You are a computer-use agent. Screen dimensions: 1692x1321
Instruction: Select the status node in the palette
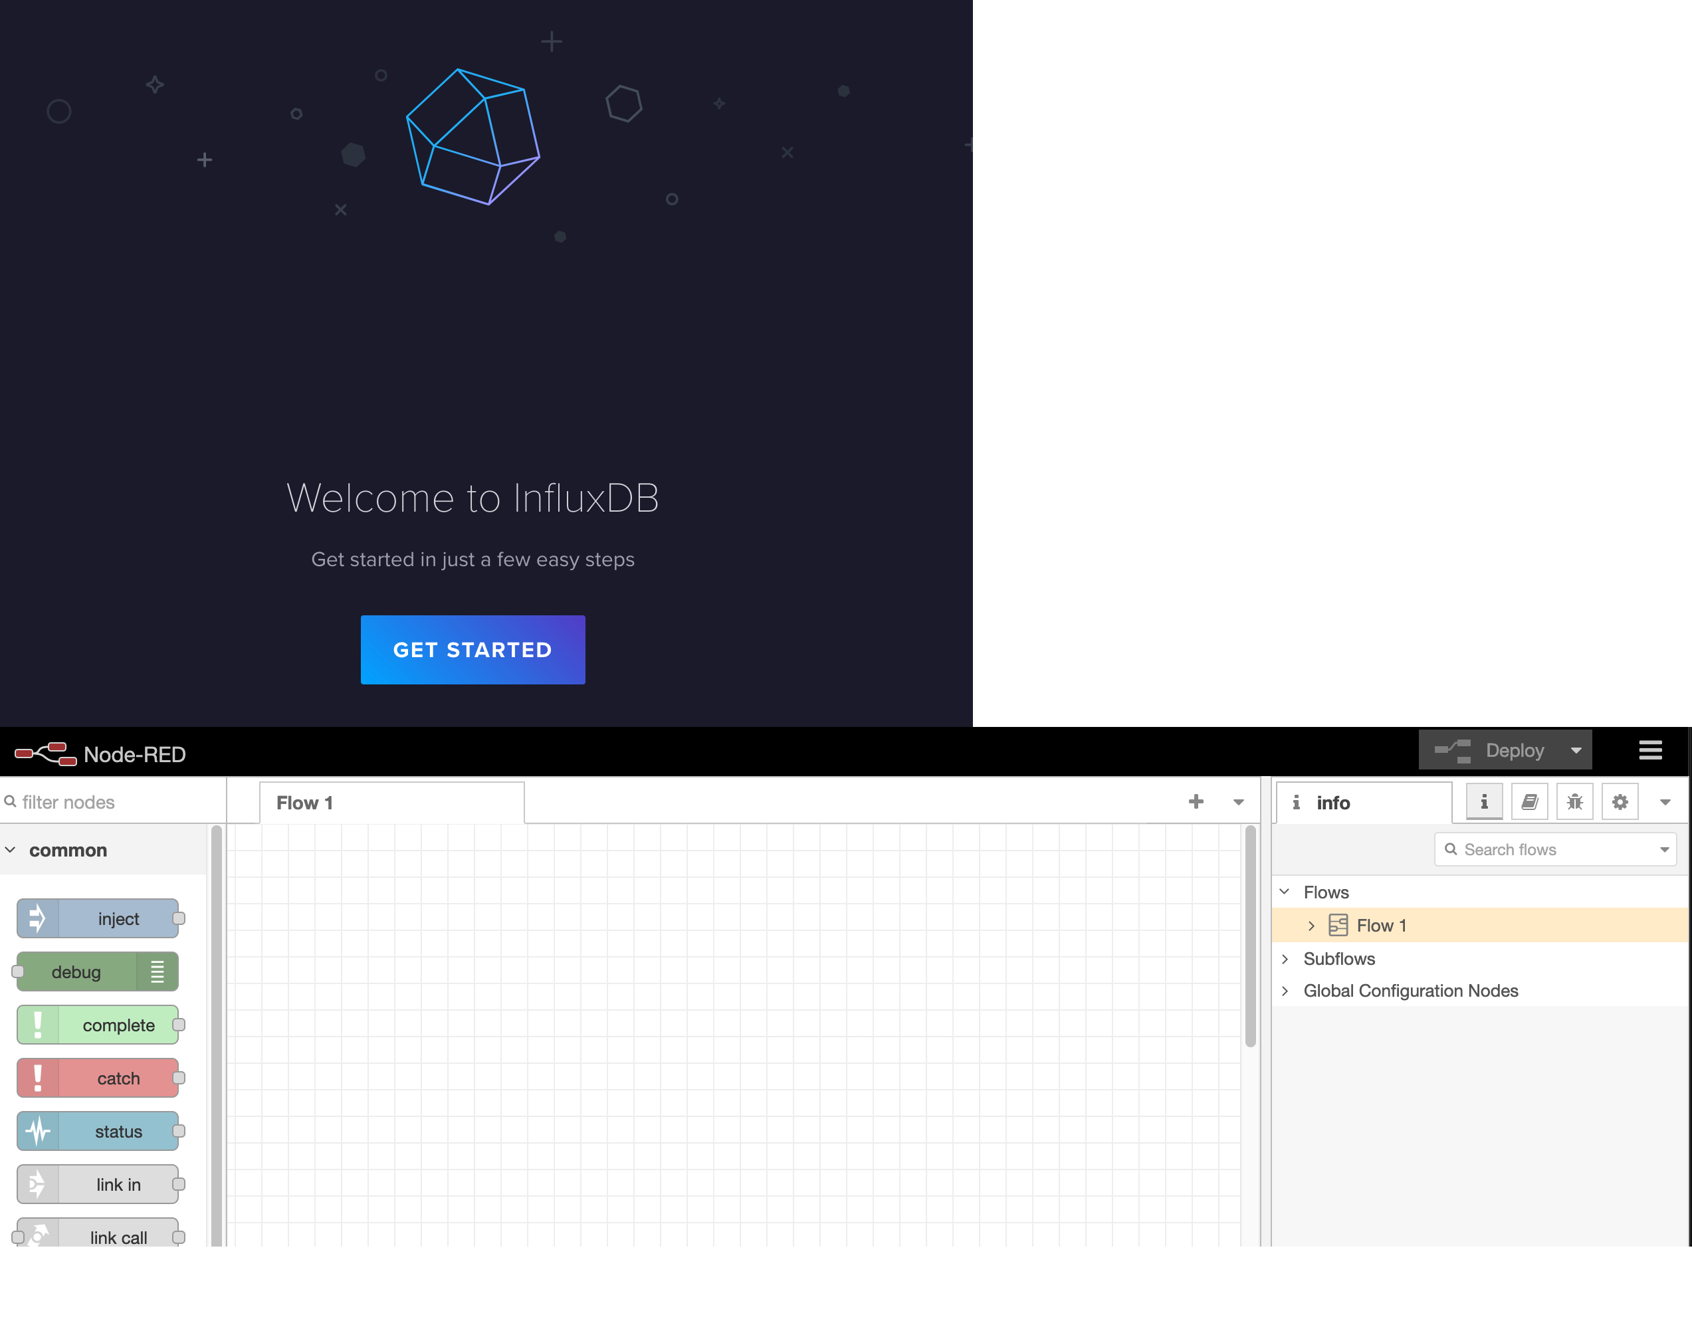pyautogui.click(x=98, y=1131)
